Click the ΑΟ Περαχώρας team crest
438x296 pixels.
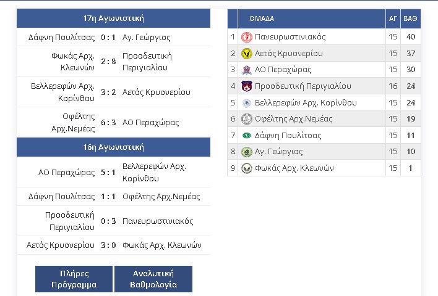coord(246,70)
